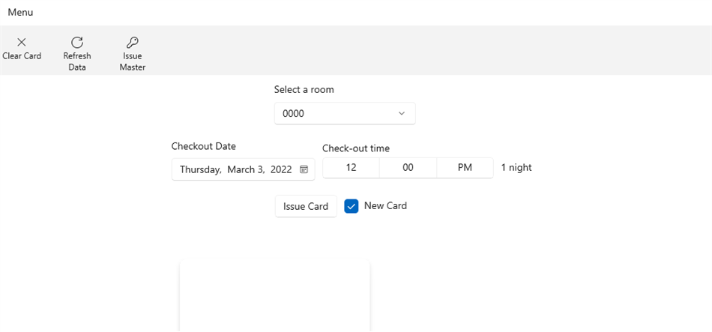
Task: Click the New Card checkbox label text
Action: pyautogui.click(x=385, y=205)
